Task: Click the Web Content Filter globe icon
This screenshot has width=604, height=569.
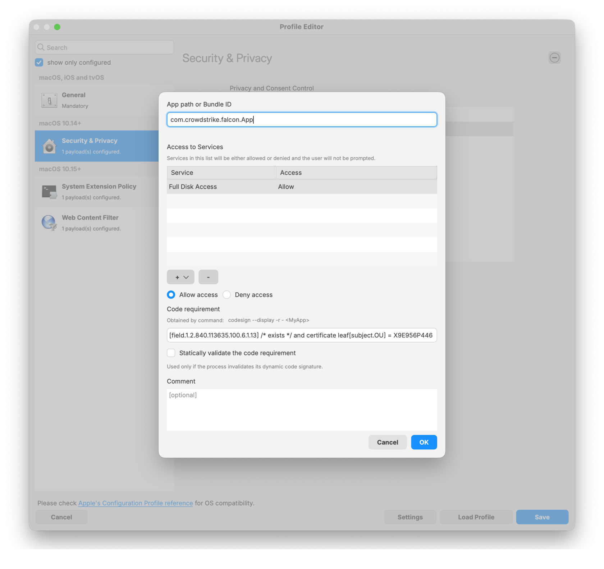Action: [49, 223]
